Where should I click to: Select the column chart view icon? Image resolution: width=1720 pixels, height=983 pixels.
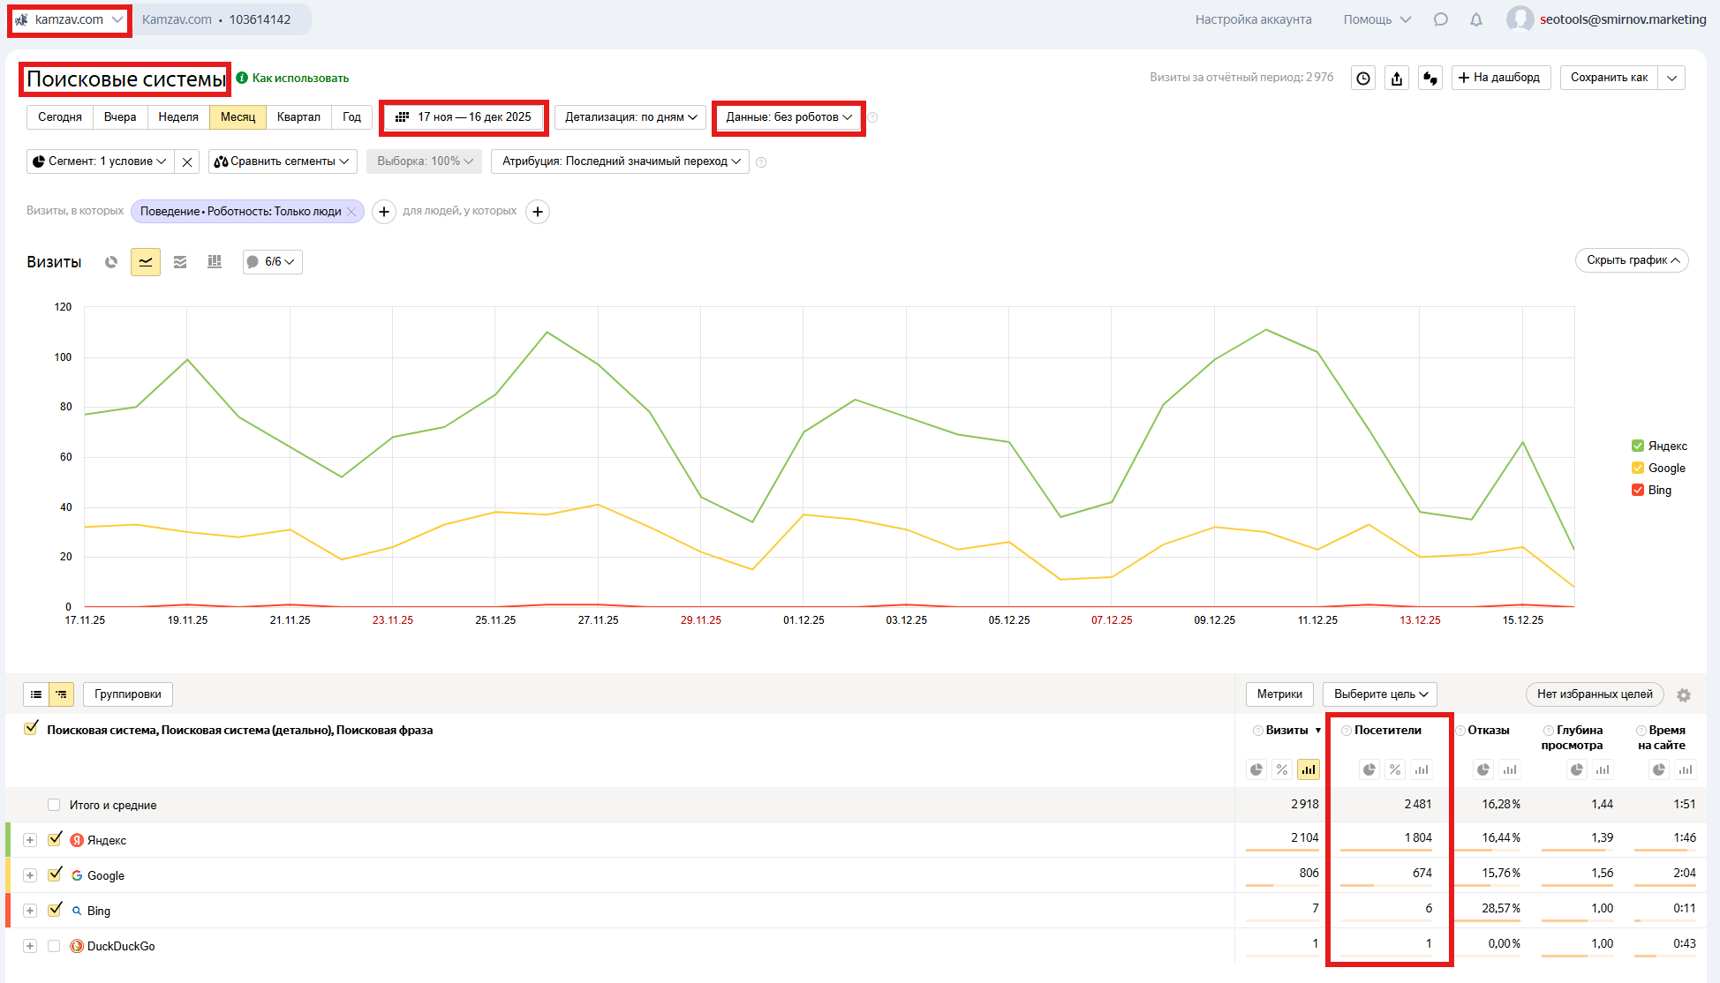pyautogui.click(x=215, y=262)
